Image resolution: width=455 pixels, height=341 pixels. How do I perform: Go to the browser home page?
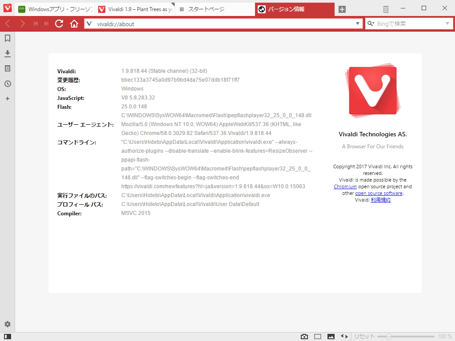tap(73, 24)
